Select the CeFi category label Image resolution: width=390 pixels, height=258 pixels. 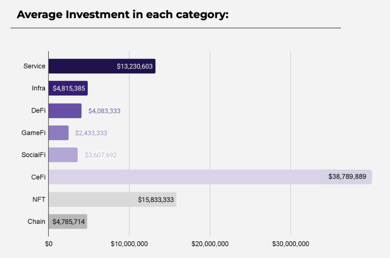coord(38,177)
